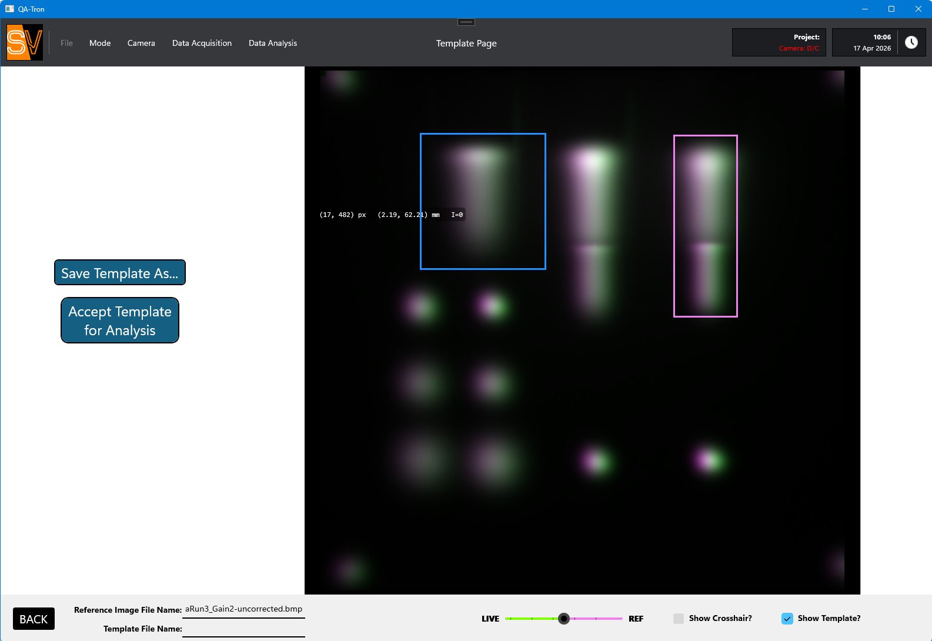Open the Camera menu
Viewport: 932px width, 641px height.
pyautogui.click(x=141, y=43)
